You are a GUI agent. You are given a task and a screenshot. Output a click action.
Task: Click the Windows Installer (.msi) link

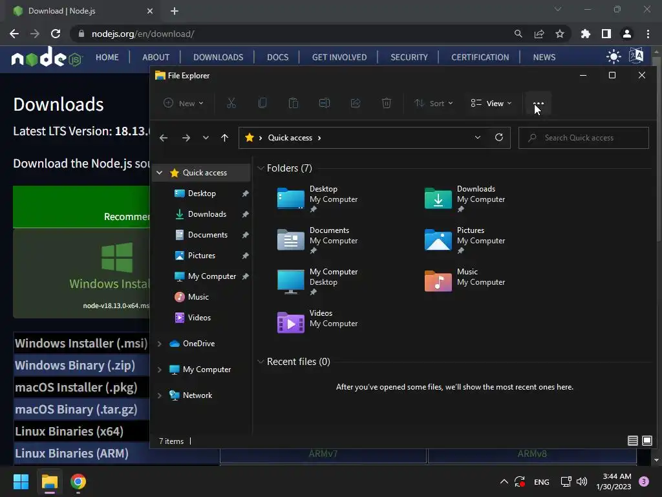pos(81,343)
